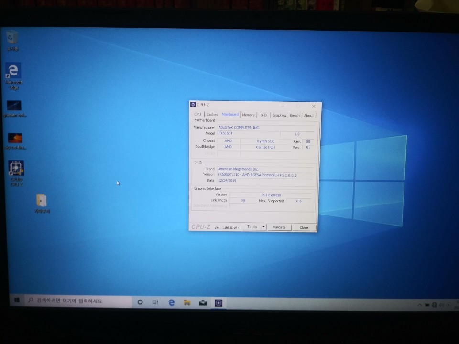Screen dimensions: 459x344
Task: Click the CPU-Z taskbar icon
Action: coord(219,303)
